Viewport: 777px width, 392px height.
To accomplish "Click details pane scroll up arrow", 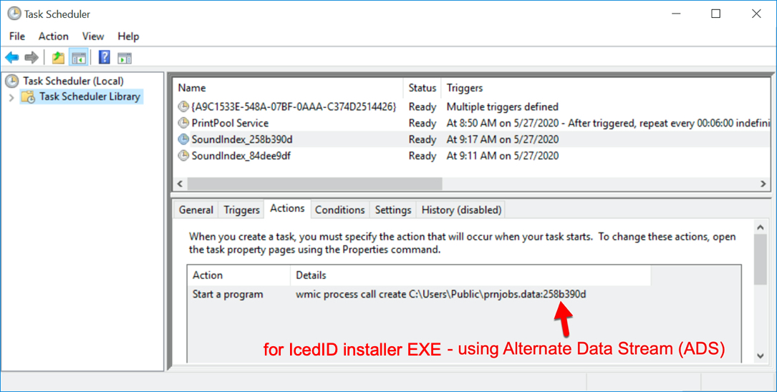I will [761, 227].
